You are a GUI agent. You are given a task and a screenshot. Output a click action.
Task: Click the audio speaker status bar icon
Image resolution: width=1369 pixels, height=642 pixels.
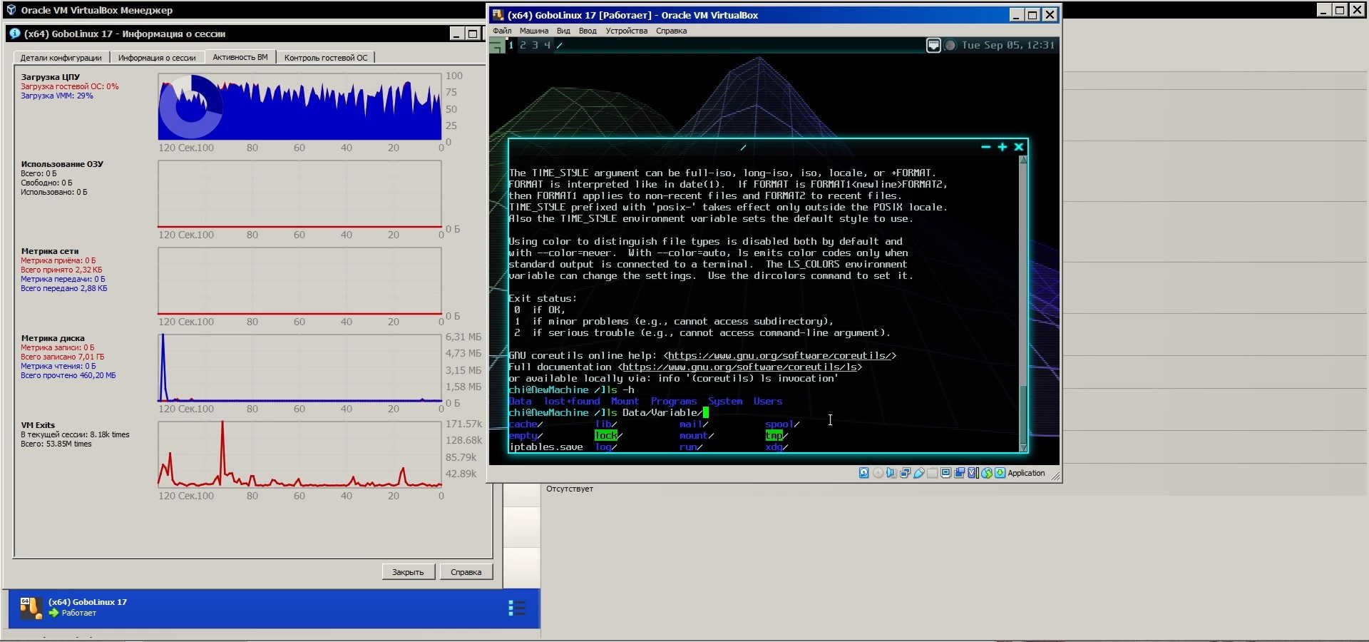[891, 473]
